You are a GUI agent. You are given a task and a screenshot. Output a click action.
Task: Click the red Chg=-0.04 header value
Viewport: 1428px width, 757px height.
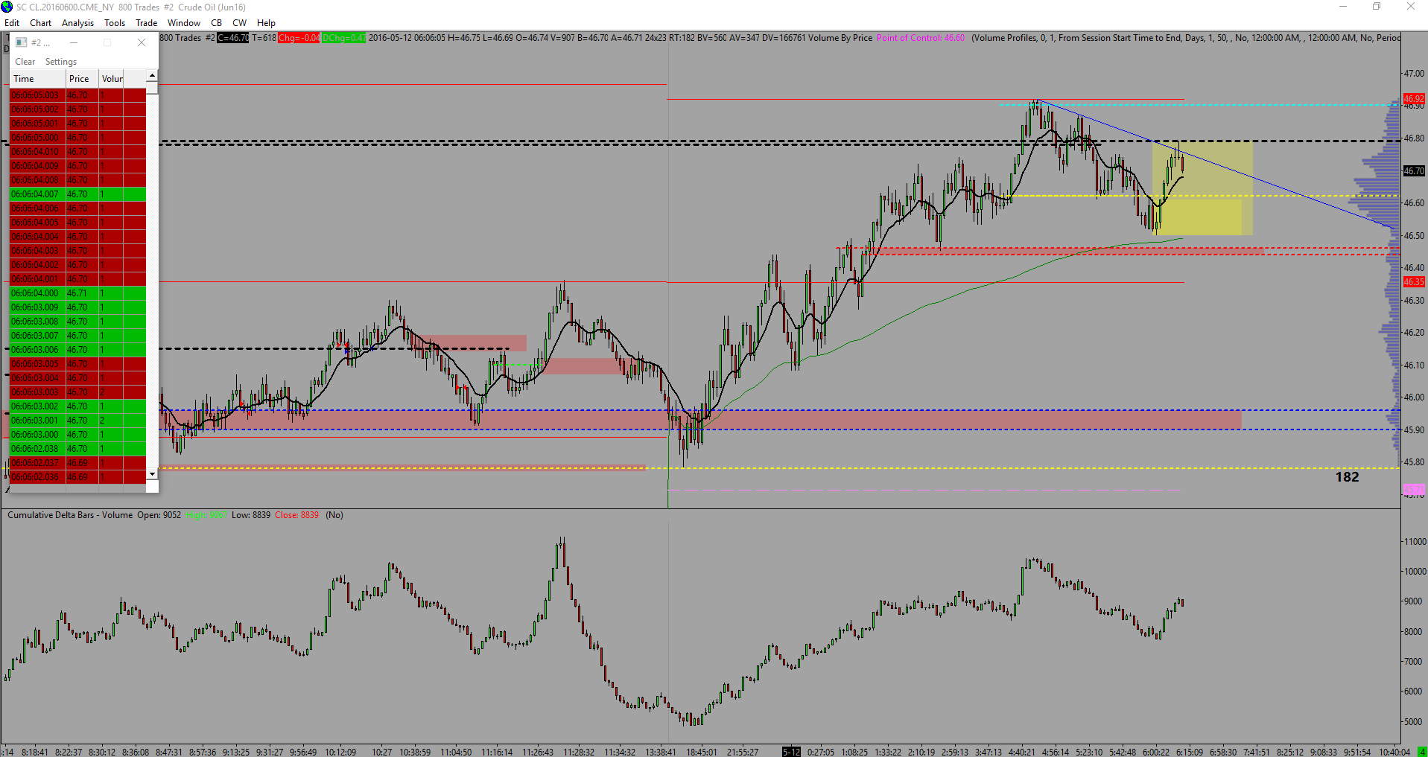299,38
